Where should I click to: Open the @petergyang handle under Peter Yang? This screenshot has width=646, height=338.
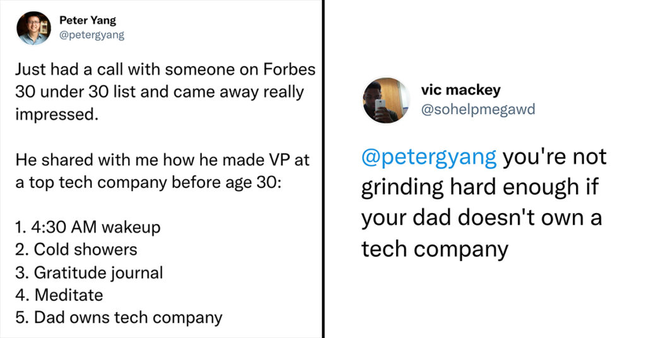pos(92,35)
